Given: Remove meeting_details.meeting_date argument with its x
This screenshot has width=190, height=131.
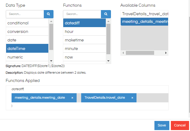Looking at the screenshot, I should click(x=72, y=98).
